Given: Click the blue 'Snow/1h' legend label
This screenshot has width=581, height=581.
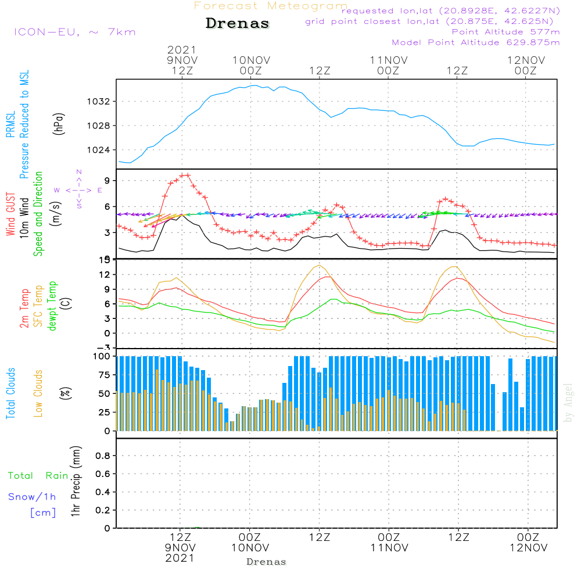Looking at the screenshot, I should coord(32,497).
